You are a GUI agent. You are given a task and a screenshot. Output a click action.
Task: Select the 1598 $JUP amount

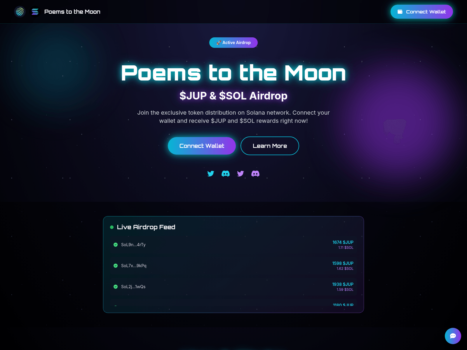tap(343, 263)
